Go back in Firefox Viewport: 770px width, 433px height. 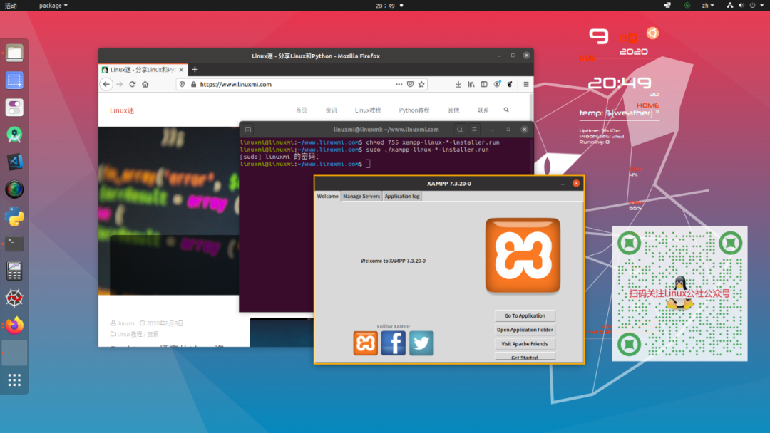pyautogui.click(x=106, y=84)
